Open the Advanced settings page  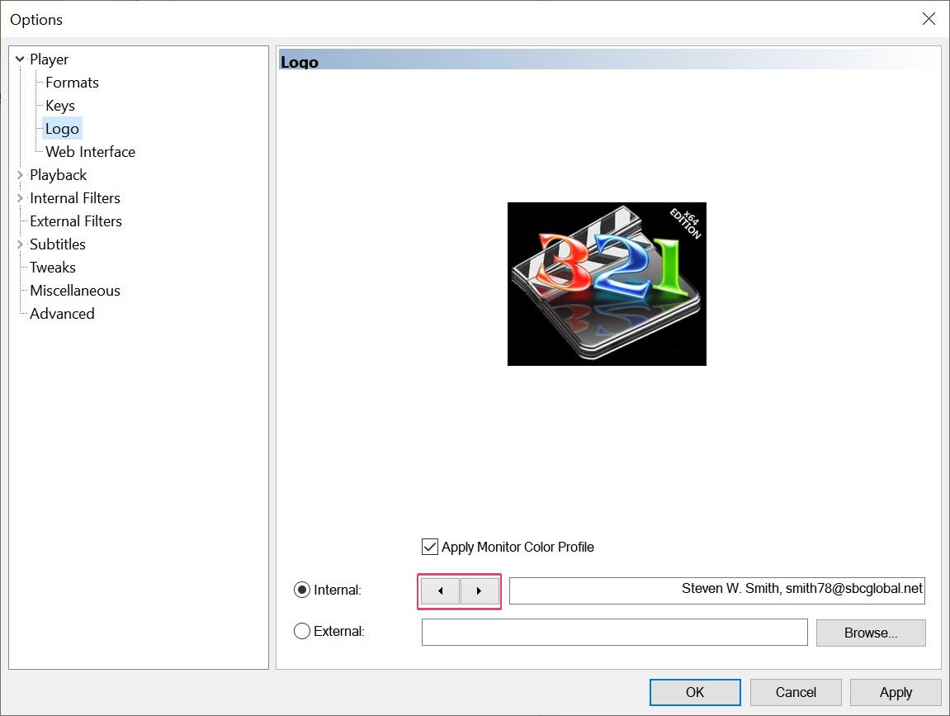(x=61, y=313)
